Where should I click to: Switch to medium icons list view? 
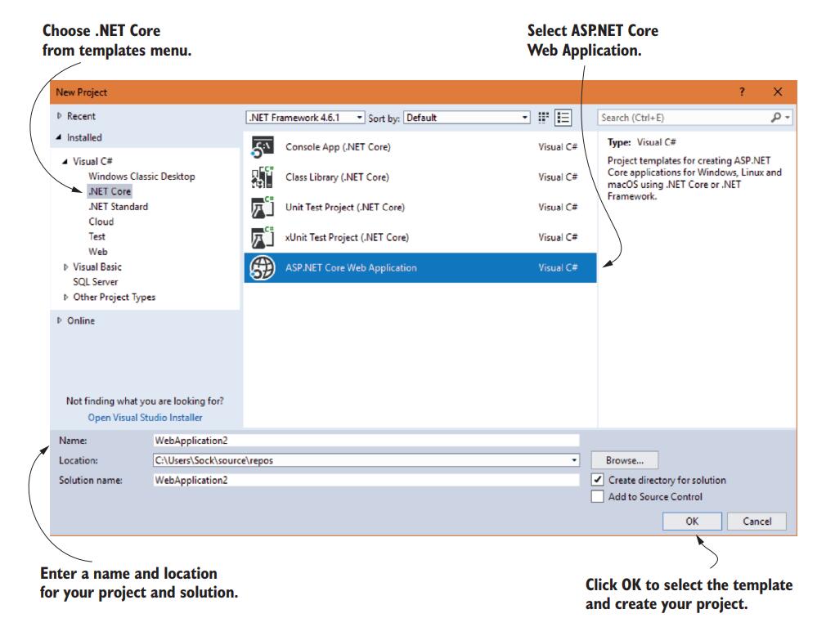[563, 118]
